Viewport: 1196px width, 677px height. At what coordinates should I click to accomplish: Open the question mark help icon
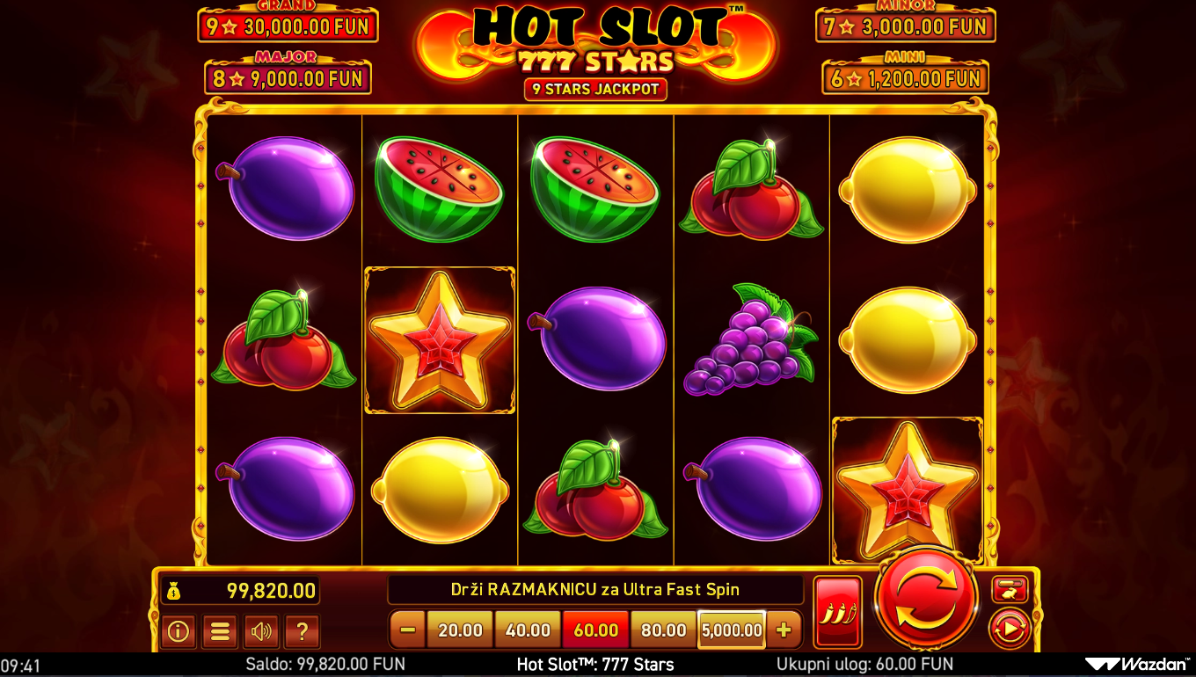[x=302, y=631]
